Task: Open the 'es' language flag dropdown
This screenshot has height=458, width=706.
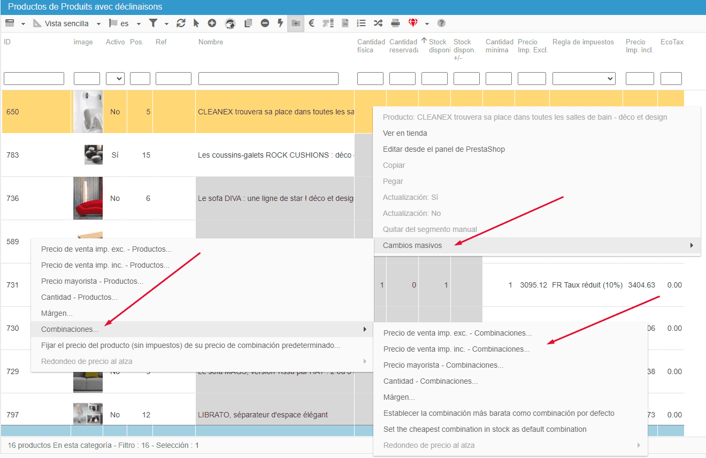Action: tap(125, 24)
